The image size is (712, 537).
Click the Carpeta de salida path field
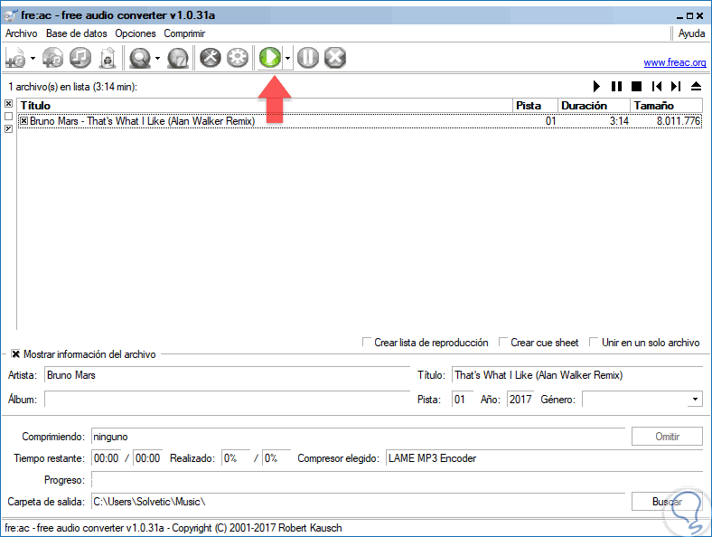point(359,502)
